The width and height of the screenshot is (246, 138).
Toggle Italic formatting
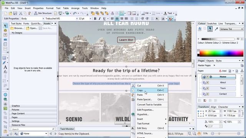pos(100,19)
